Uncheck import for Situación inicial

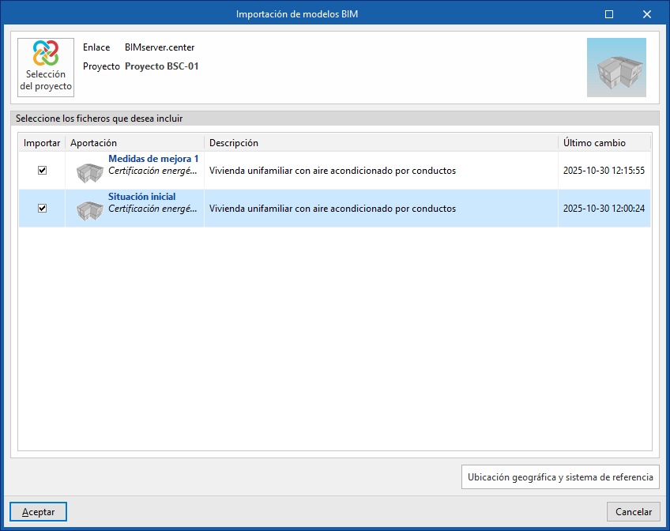tap(43, 208)
